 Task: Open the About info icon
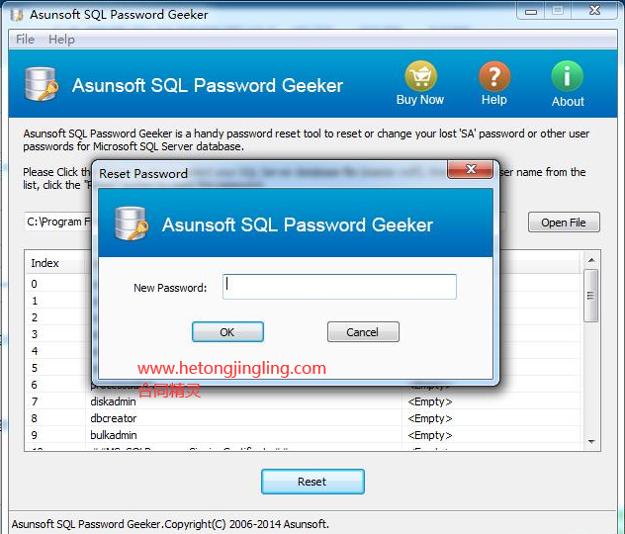(x=568, y=76)
